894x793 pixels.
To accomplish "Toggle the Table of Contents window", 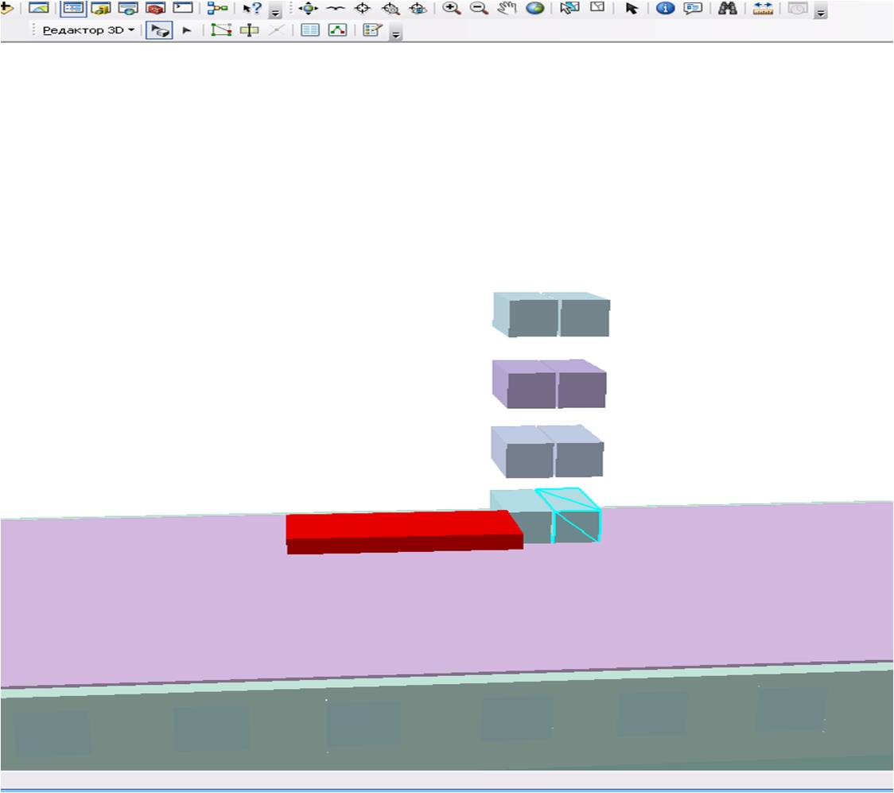I will [x=73, y=8].
